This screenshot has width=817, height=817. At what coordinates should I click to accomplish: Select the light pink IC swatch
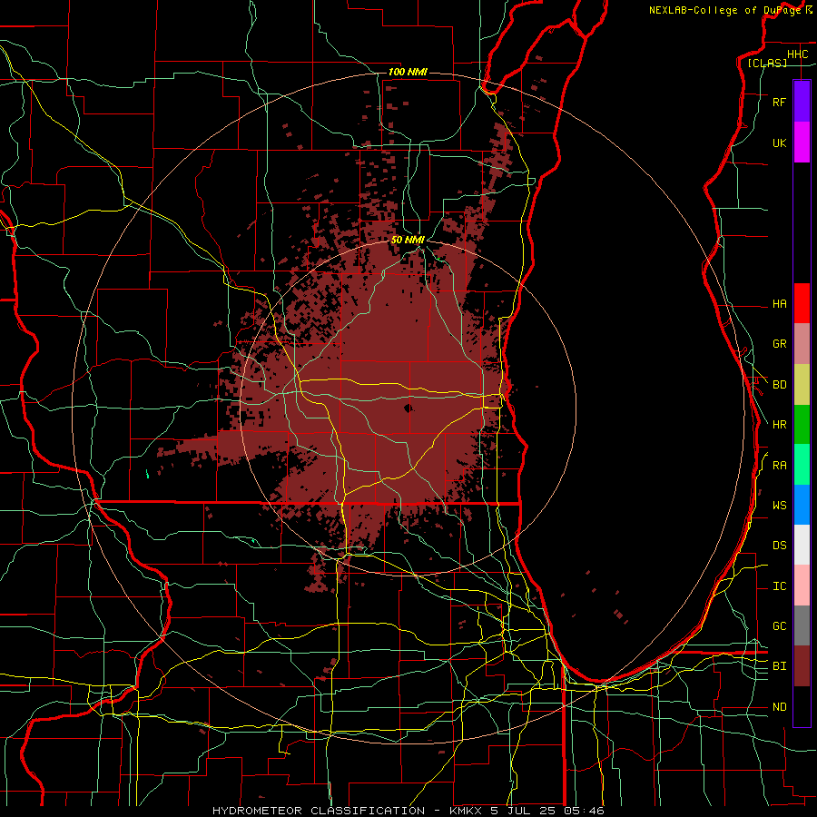(x=802, y=586)
